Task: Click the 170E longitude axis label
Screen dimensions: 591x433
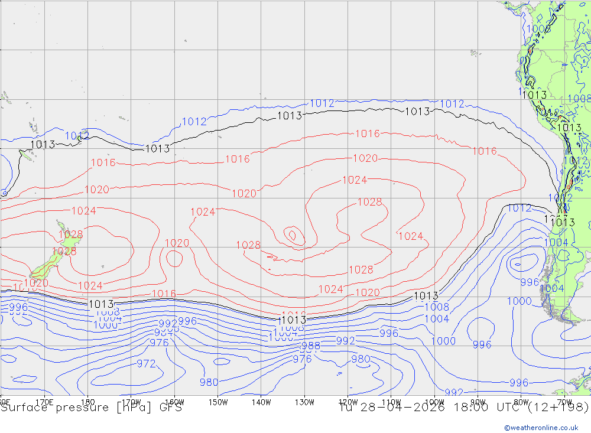Action: coord(44,402)
